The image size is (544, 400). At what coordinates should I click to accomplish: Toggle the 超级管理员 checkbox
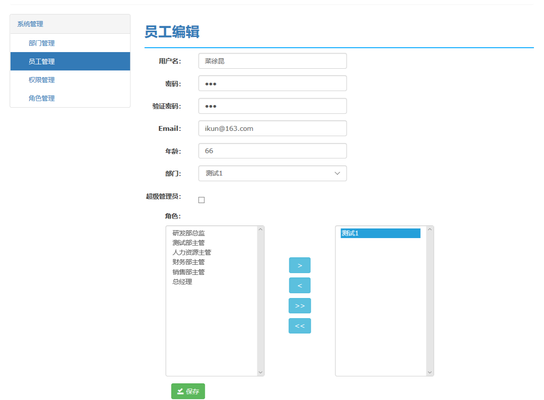coord(201,199)
